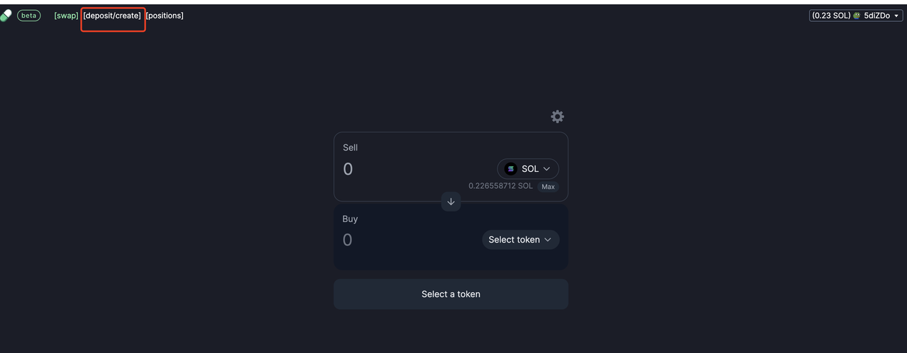Click the frog avatar in wallet button
This screenshot has height=353, width=907.
[x=857, y=16]
